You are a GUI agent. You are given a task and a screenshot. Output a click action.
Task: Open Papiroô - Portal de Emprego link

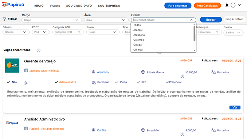[x=47, y=129]
